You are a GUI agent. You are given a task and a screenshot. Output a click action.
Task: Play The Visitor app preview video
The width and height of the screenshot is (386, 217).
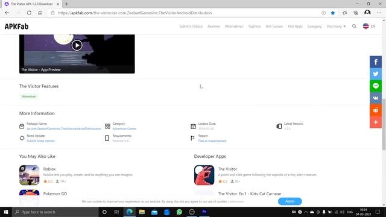tap(77, 46)
